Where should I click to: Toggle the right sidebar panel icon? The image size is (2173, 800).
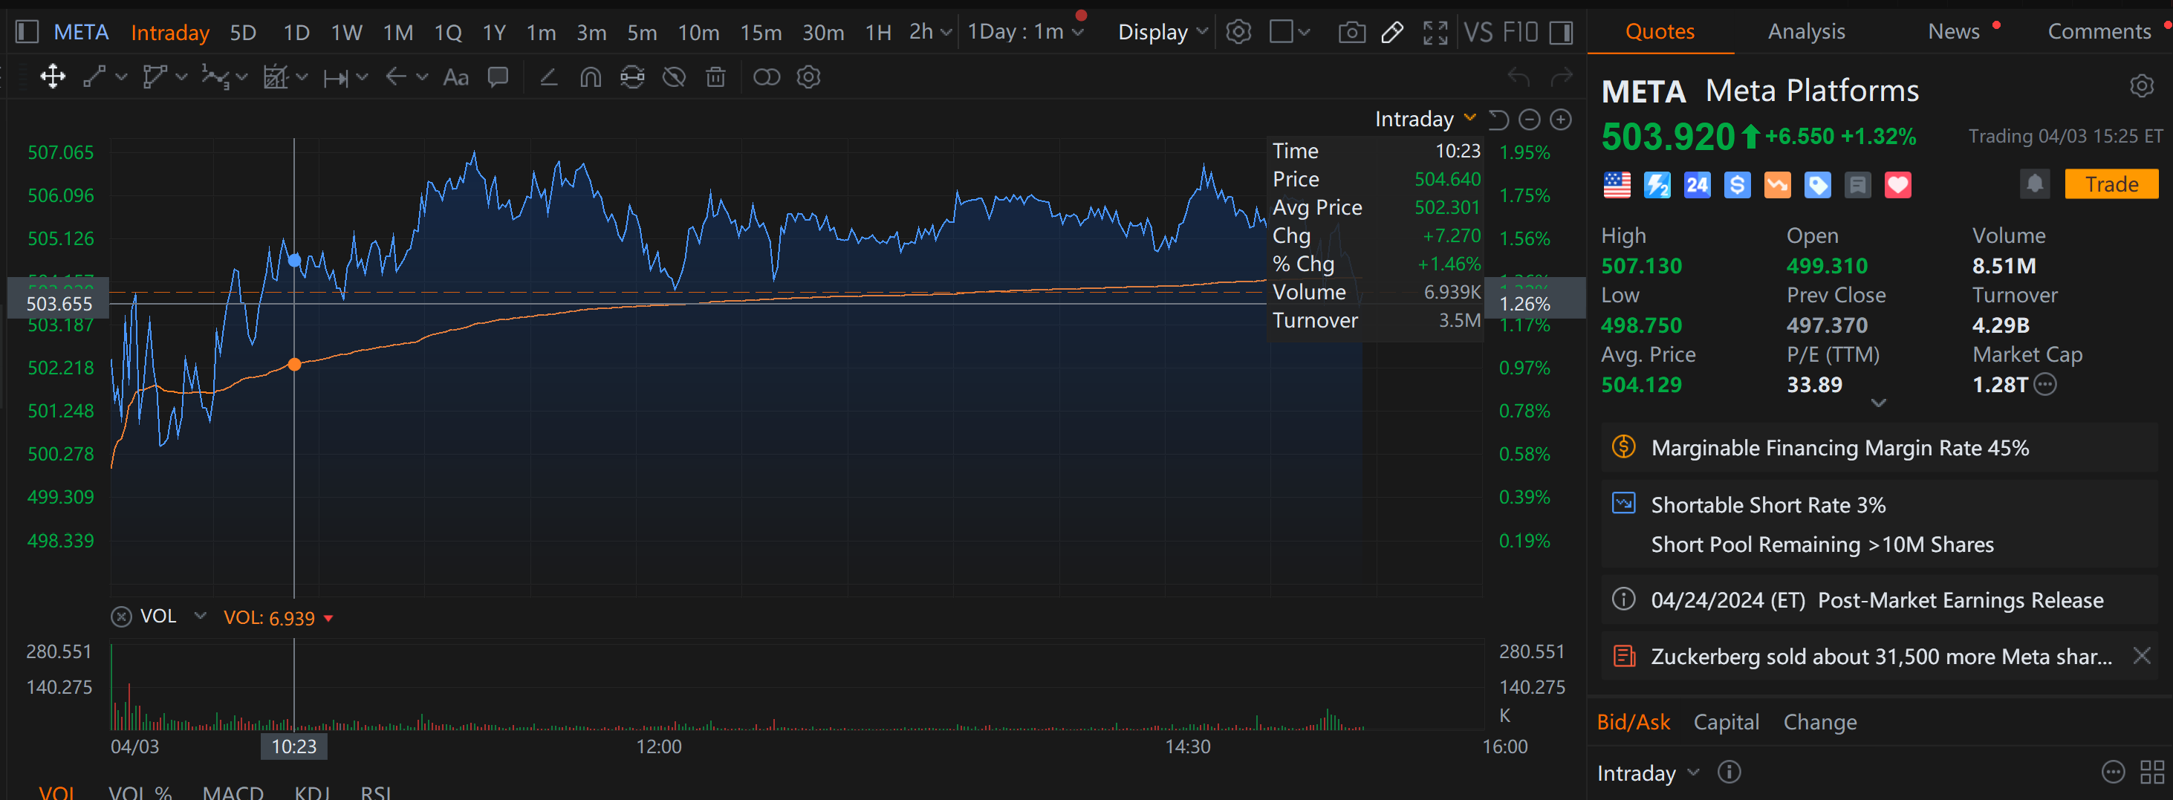[x=1562, y=32]
